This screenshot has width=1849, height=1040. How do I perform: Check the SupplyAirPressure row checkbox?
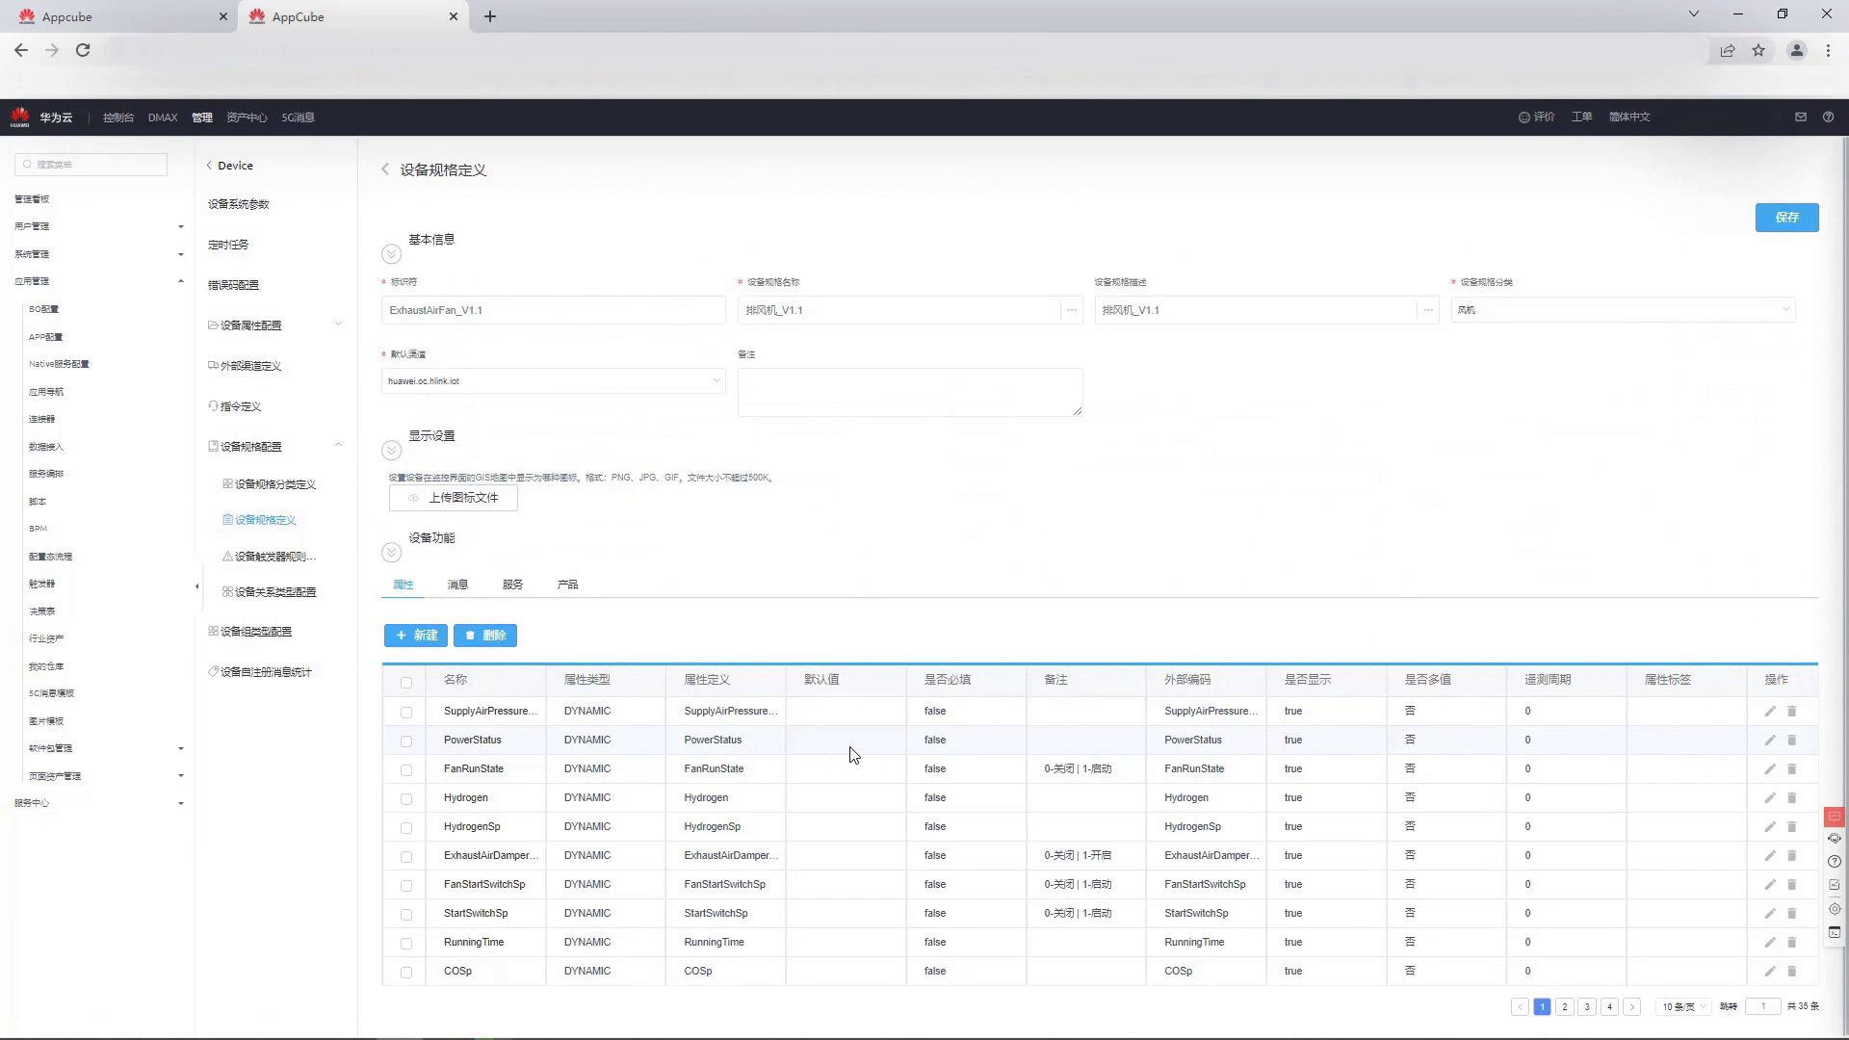pos(406,713)
